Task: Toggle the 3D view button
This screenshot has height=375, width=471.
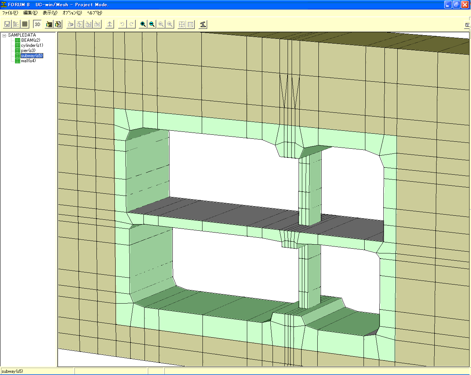Action: [x=37, y=24]
